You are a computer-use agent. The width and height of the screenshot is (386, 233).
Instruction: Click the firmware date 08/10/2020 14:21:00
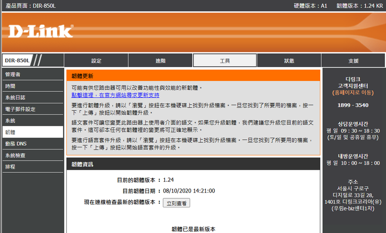(x=189, y=191)
